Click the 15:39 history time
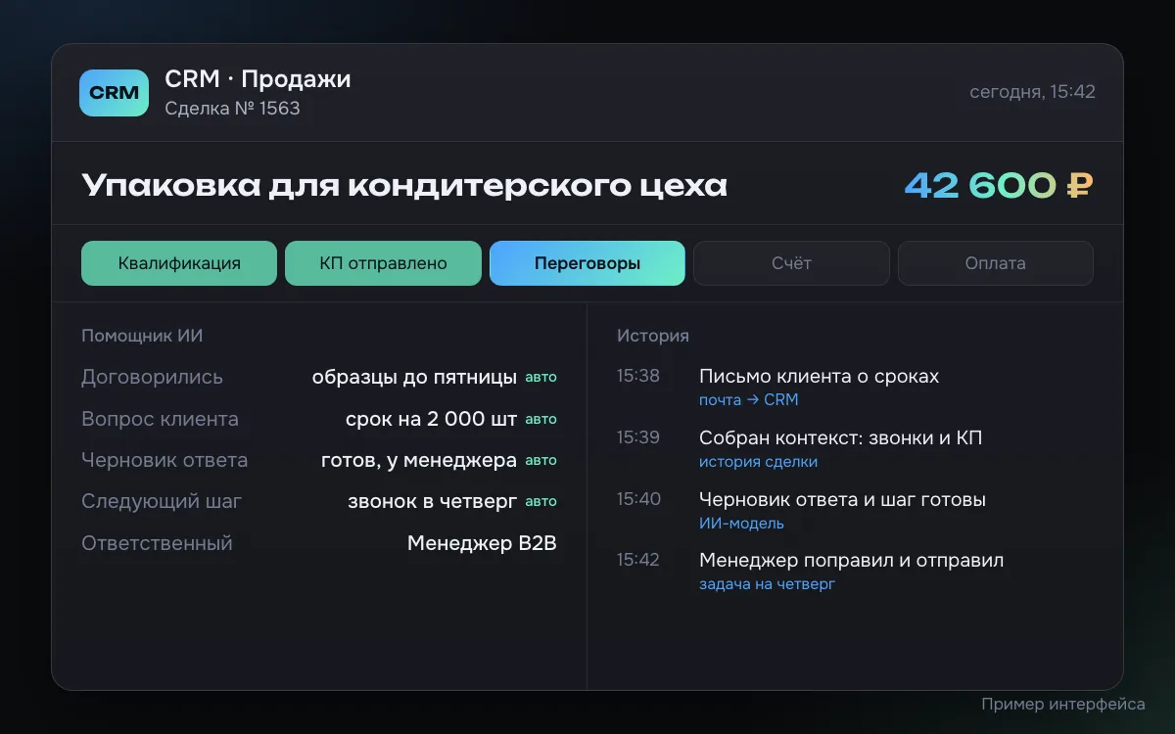Viewport: 1175px width, 734px height. 638,437
